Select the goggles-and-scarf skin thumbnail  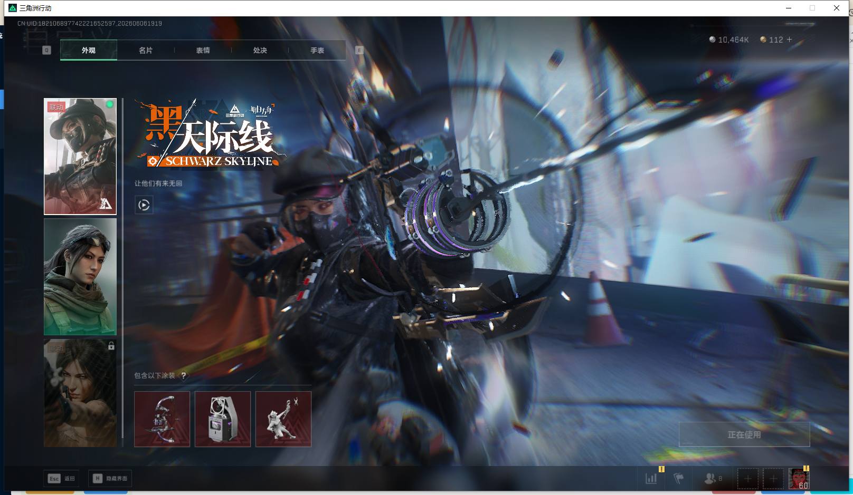tap(80, 277)
